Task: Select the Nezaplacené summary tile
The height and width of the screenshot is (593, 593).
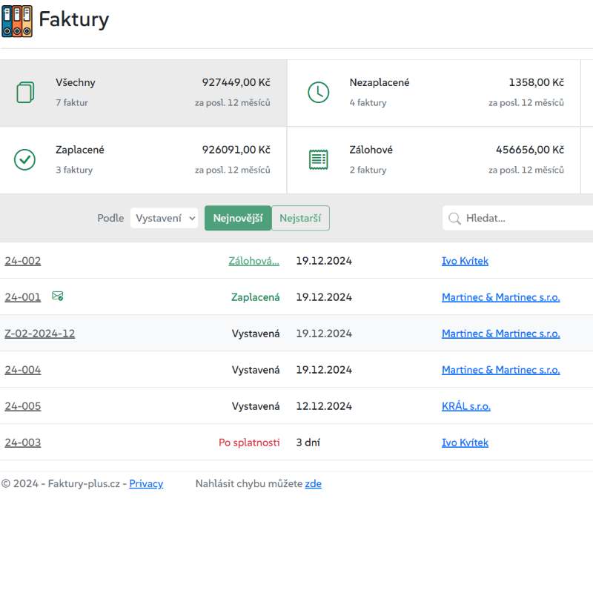Action: click(434, 93)
